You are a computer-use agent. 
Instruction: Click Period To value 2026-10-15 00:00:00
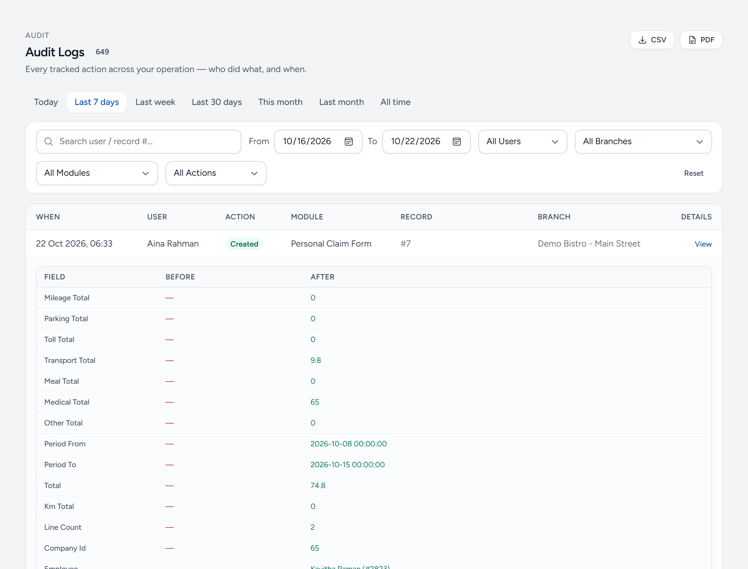pyautogui.click(x=347, y=465)
